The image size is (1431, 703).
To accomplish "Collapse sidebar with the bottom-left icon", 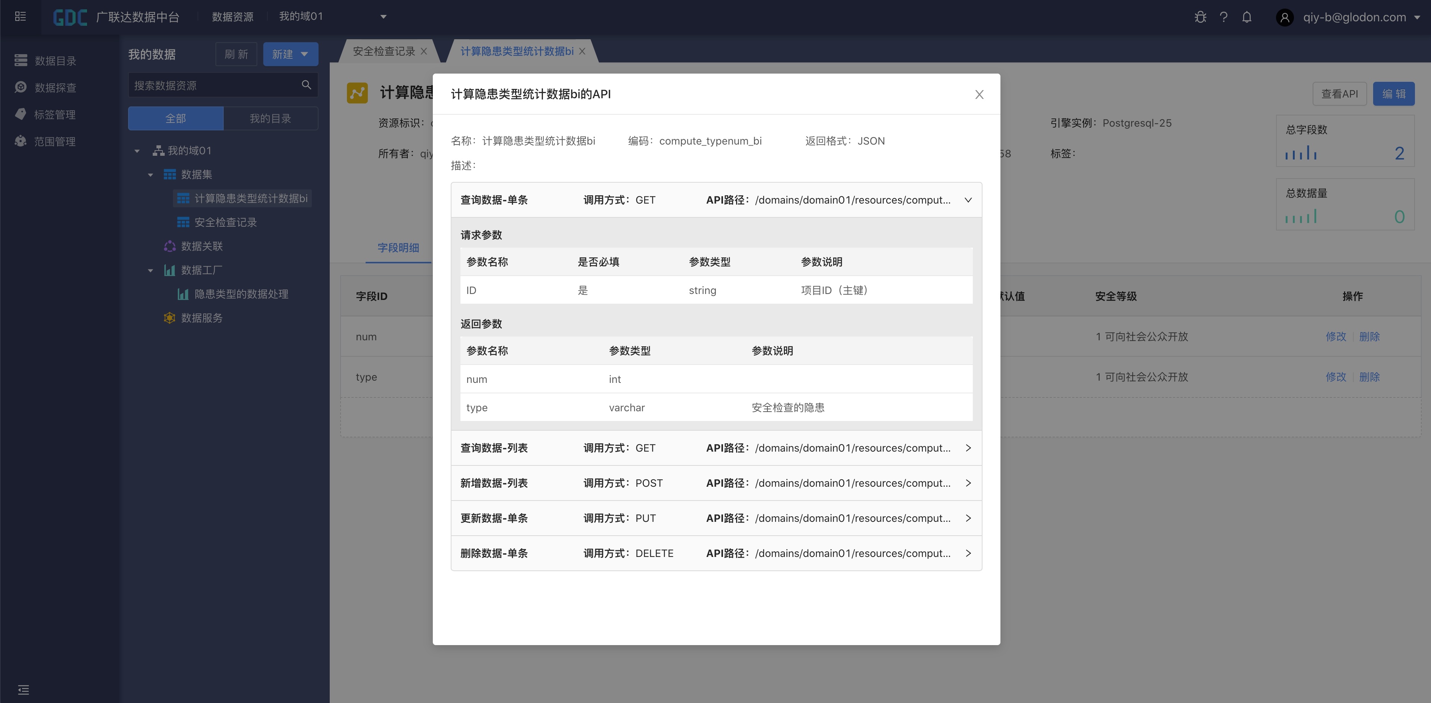I will coord(23,690).
